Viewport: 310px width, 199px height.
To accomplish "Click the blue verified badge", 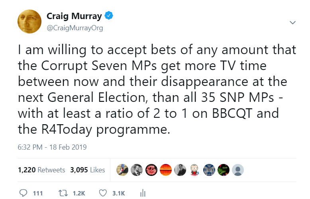I will (x=109, y=16).
